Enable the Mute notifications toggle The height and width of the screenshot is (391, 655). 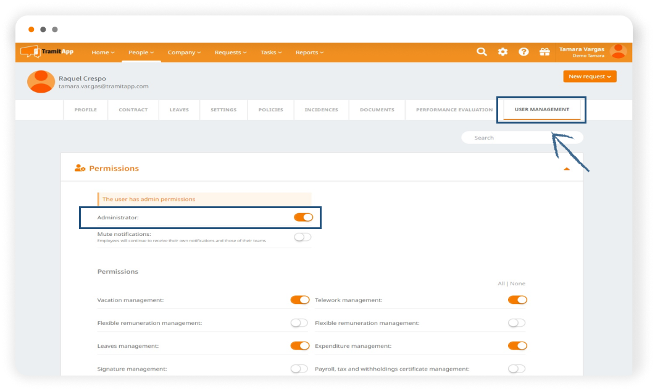click(x=302, y=237)
